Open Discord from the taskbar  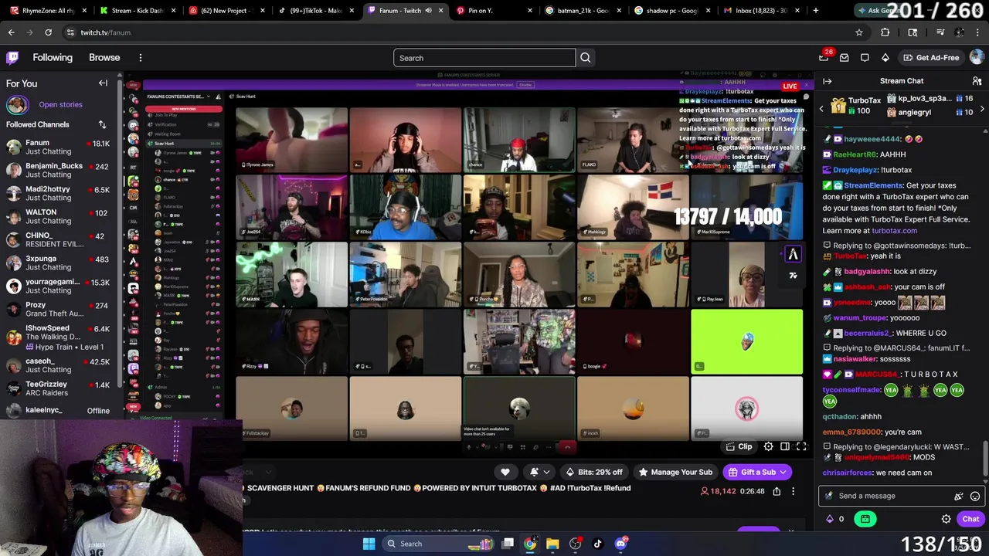point(620,544)
